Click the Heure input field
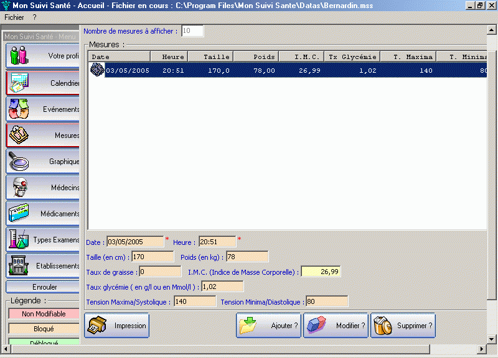Screen dimensions: 498x358 217,242
